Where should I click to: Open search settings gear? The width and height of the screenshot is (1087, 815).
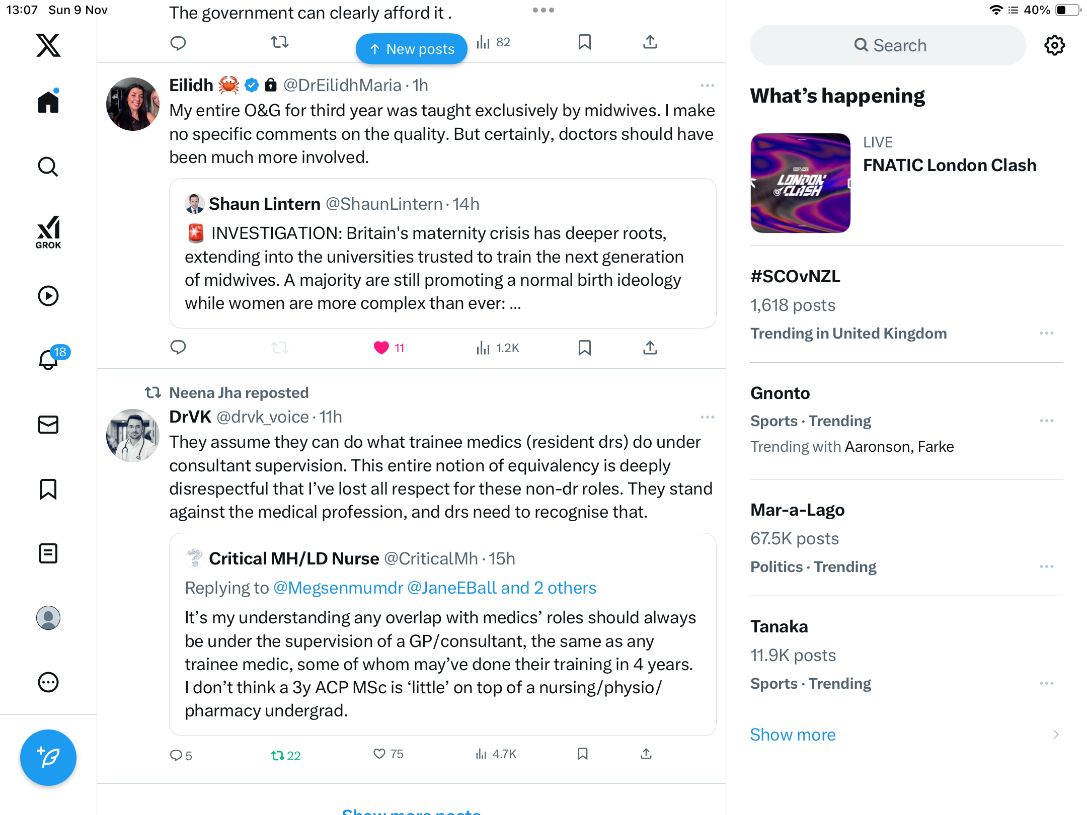1054,46
